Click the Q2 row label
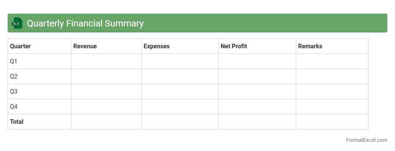The width and height of the screenshot is (395, 151). coord(14,77)
